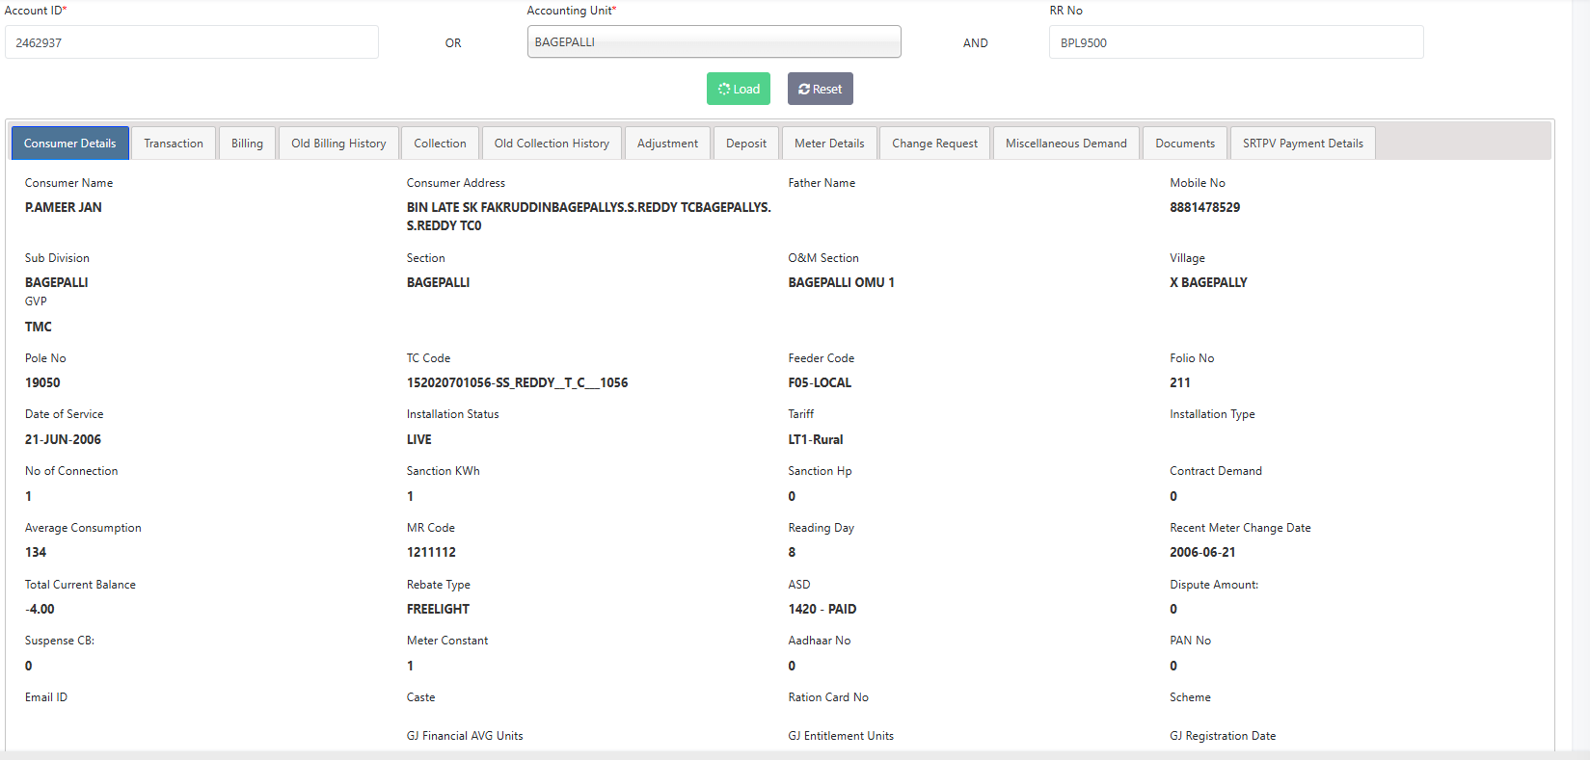This screenshot has width=1590, height=760.
Task: Click the Pole No value 19050
Action: (x=42, y=382)
